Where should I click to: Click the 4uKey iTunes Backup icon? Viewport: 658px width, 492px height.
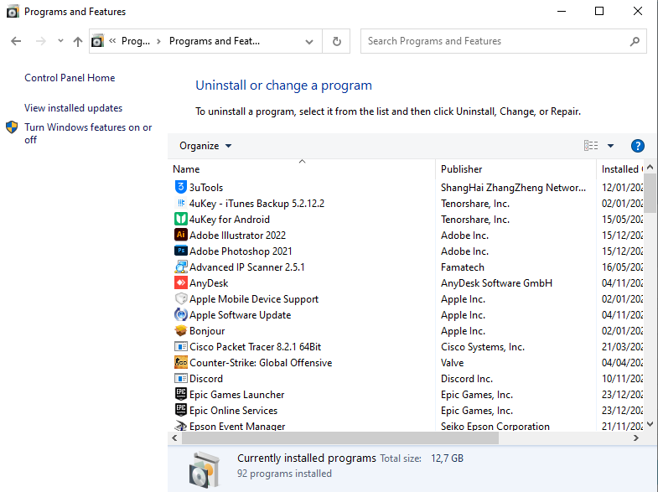180,203
